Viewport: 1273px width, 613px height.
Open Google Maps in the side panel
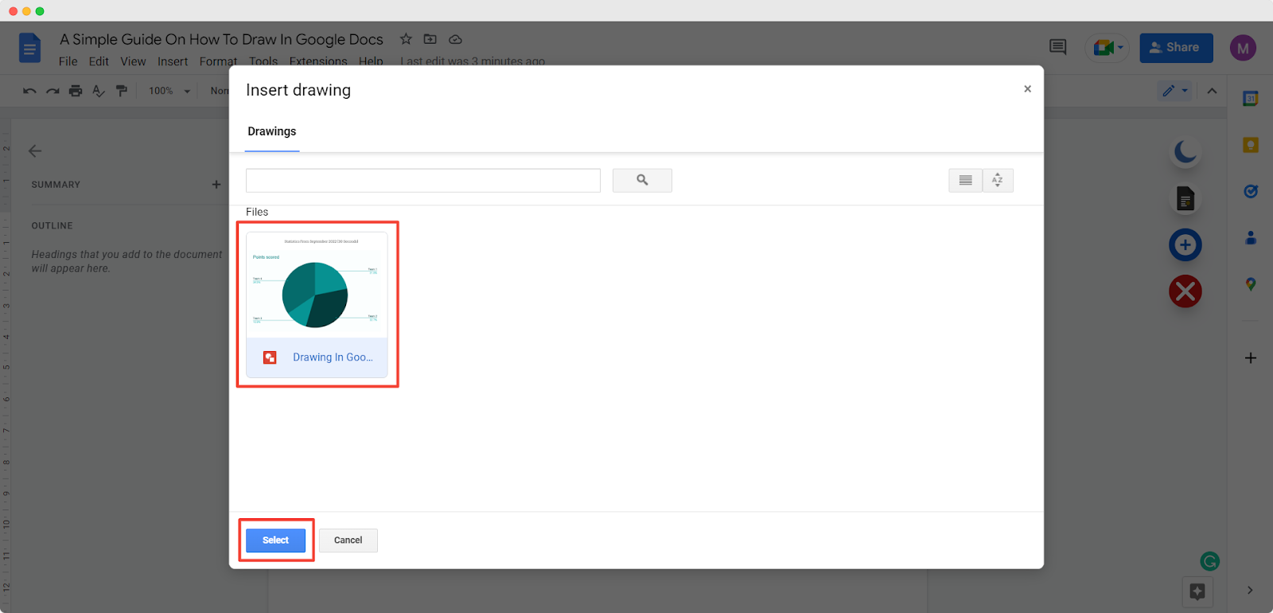pos(1251,284)
